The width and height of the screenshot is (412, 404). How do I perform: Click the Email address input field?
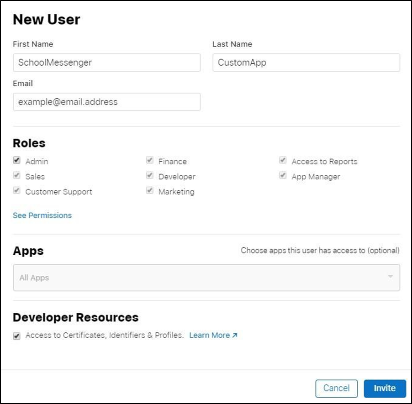pos(106,102)
